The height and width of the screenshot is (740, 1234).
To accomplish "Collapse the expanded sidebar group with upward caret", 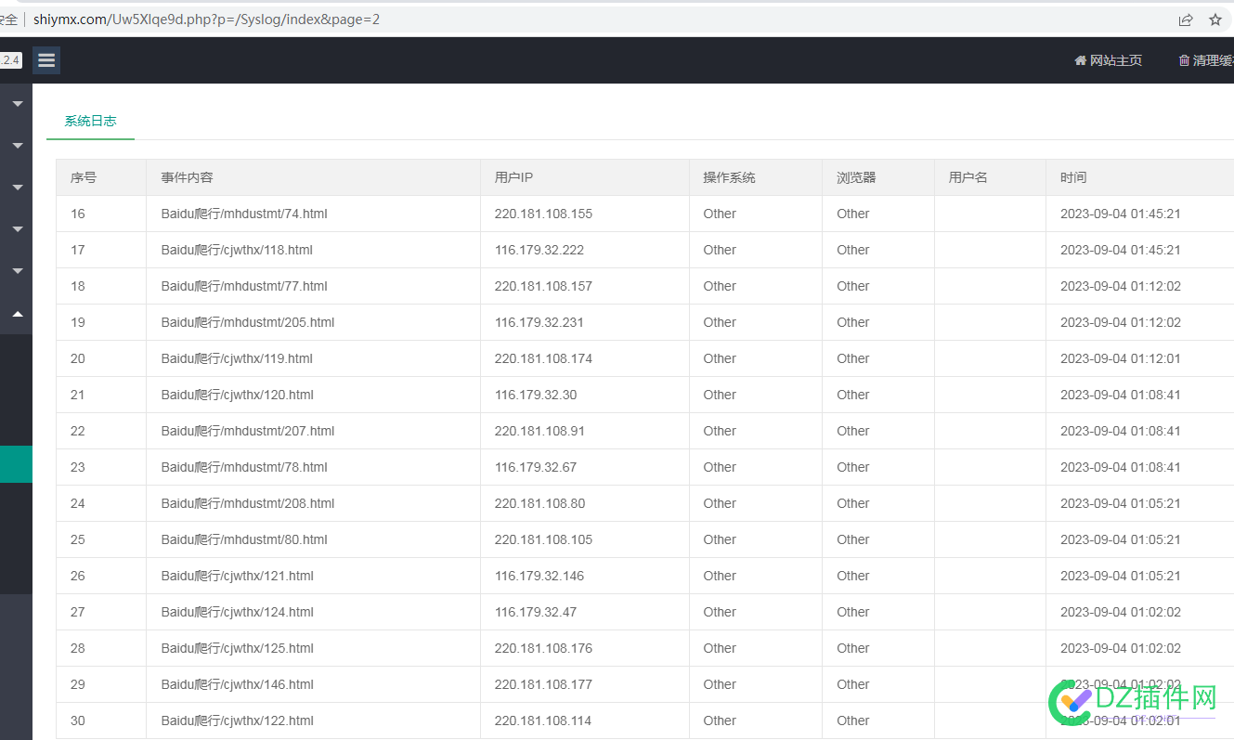I will pos(17,315).
